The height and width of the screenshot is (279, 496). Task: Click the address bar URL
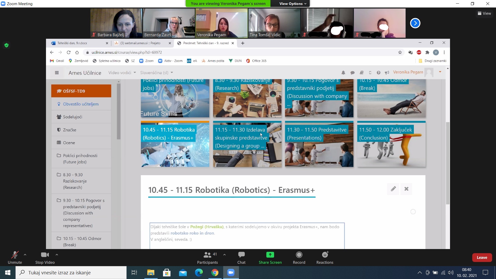pos(127,52)
